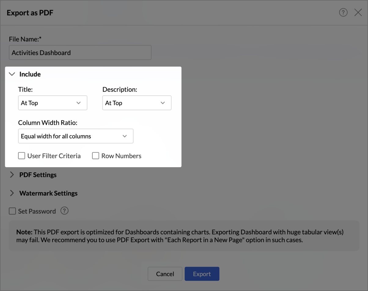Click the help icon in dialog header
The height and width of the screenshot is (291, 368).
[x=343, y=13]
